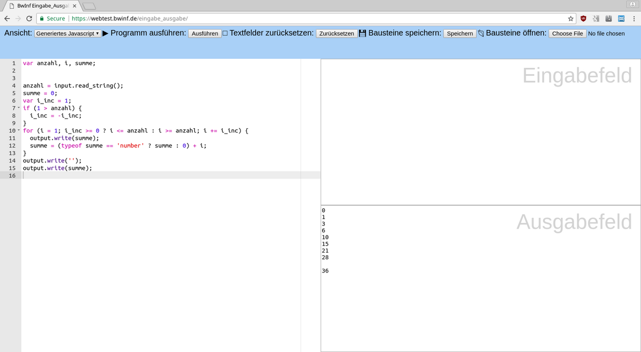Click the 'typeof summe' code on line 12

(82, 145)
